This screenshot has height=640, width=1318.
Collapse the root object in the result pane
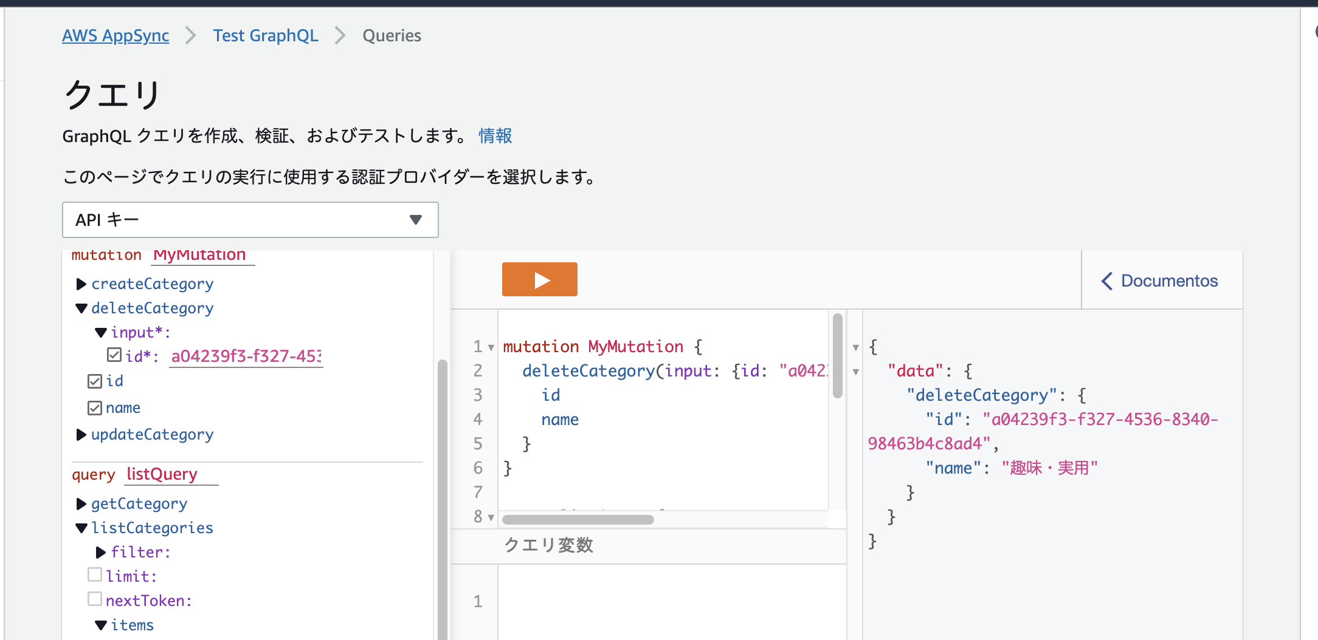point(856,348)
